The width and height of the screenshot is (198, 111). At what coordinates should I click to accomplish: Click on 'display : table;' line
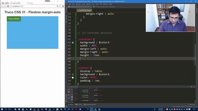(92, 71)
